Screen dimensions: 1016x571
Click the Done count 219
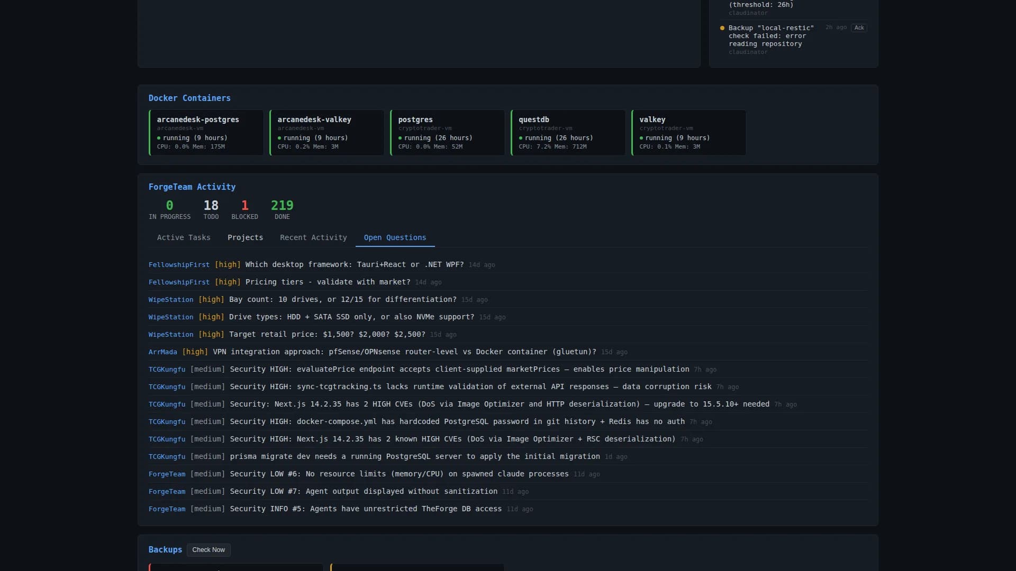(x=282, y=205)
